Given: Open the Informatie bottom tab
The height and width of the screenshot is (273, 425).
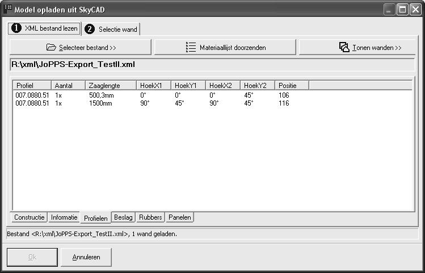Looking at the screenshot, I should pos(64,217).
